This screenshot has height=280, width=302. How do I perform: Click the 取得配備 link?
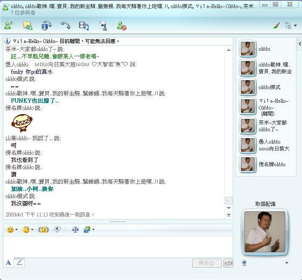[265, 204]
